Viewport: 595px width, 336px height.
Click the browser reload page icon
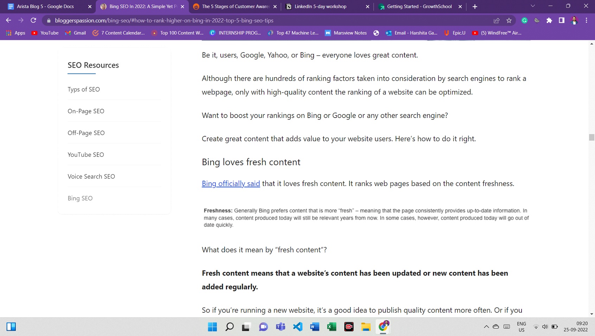coord(33,20)
